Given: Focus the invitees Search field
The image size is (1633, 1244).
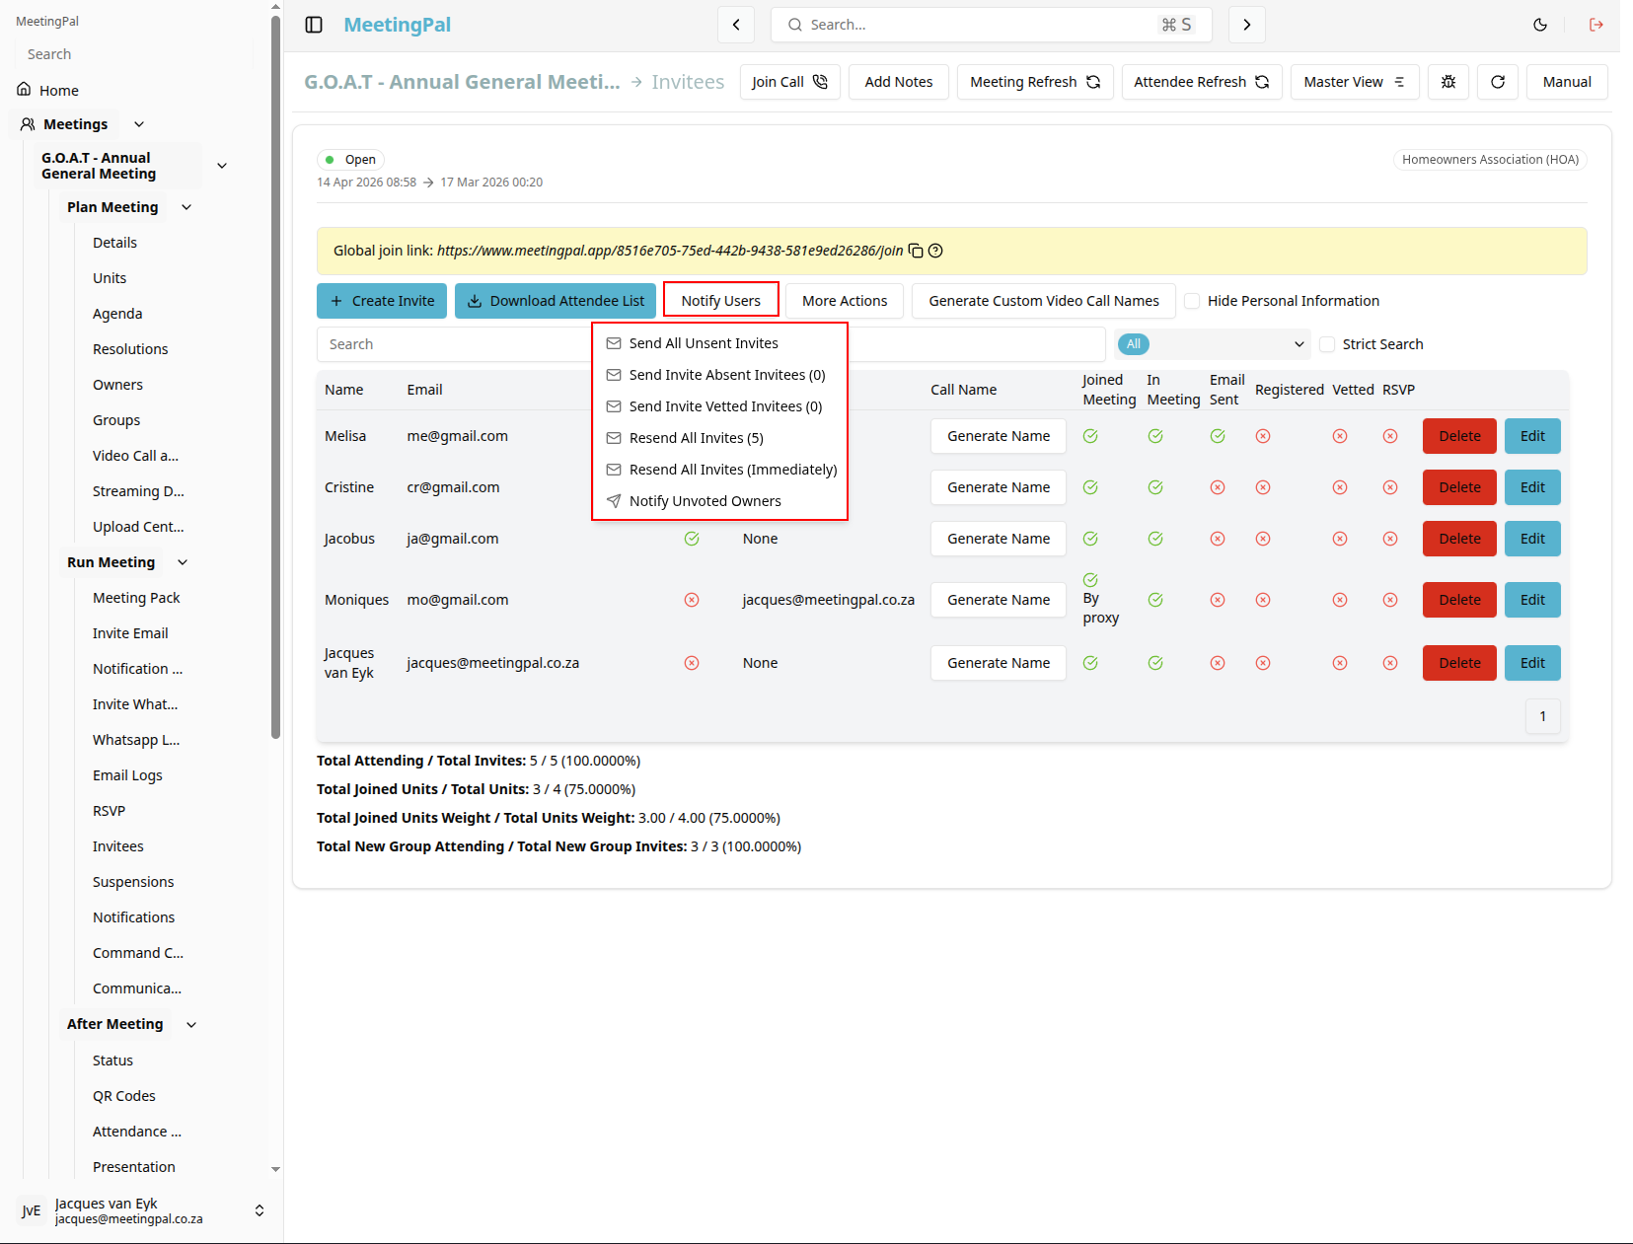Looking at the screenshot, I should pos(454,344).
